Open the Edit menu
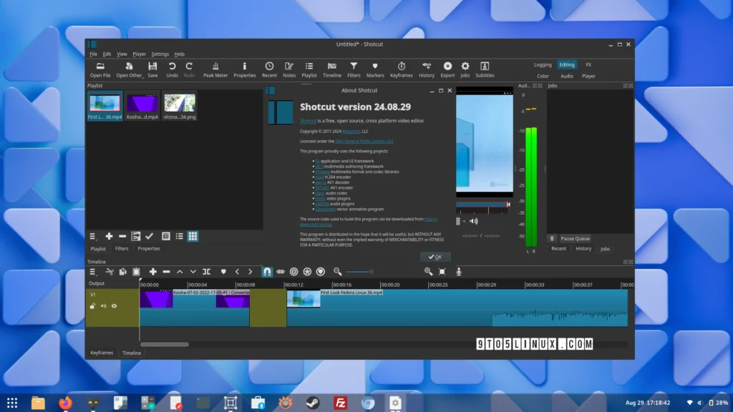The width and height of the screenshot is (733, 412). tap(107, 54)
